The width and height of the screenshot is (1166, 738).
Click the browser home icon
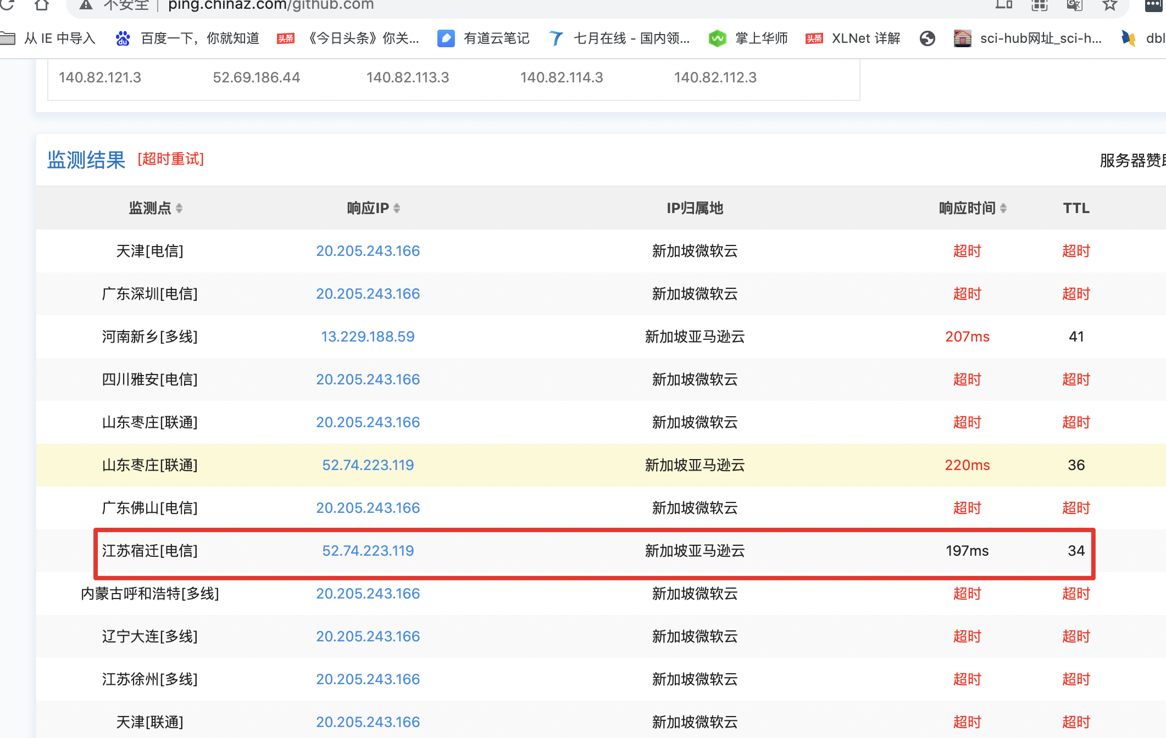tap(42, 5)
